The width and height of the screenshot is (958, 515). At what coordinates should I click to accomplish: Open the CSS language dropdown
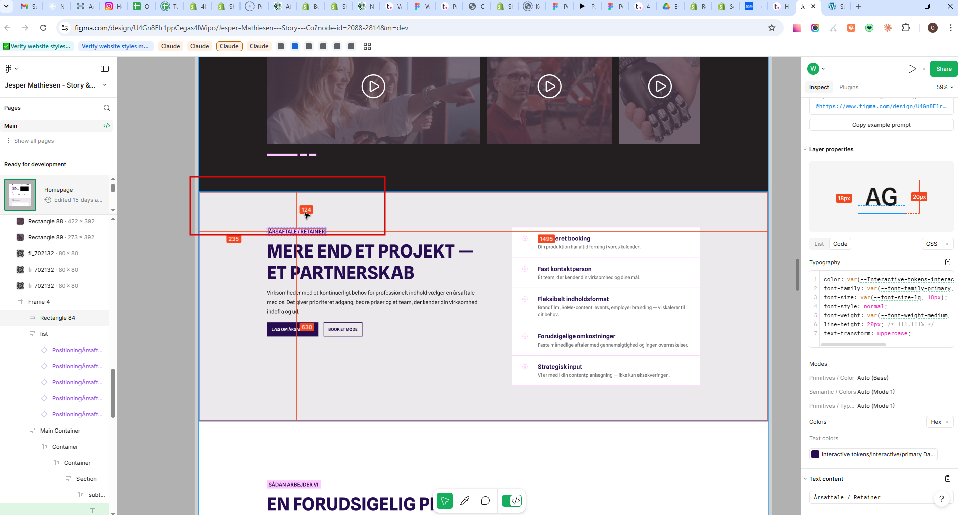pyautogui.click(x=937, y=244)
